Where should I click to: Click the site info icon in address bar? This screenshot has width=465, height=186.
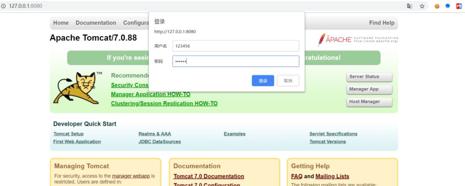(x=3, y=6)
